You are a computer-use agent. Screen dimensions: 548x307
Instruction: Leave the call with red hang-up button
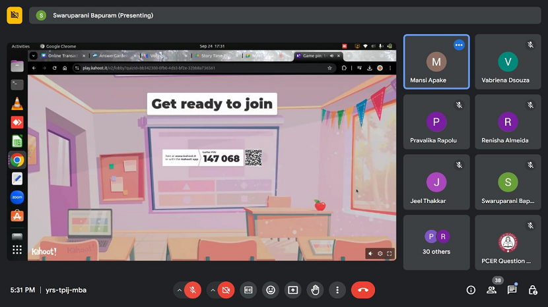point(362,290)
